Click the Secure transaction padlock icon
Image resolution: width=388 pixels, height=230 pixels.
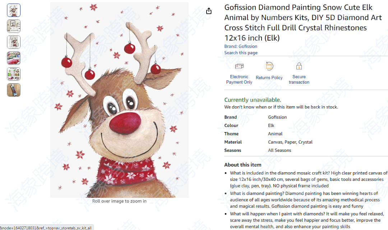point(299,66)
